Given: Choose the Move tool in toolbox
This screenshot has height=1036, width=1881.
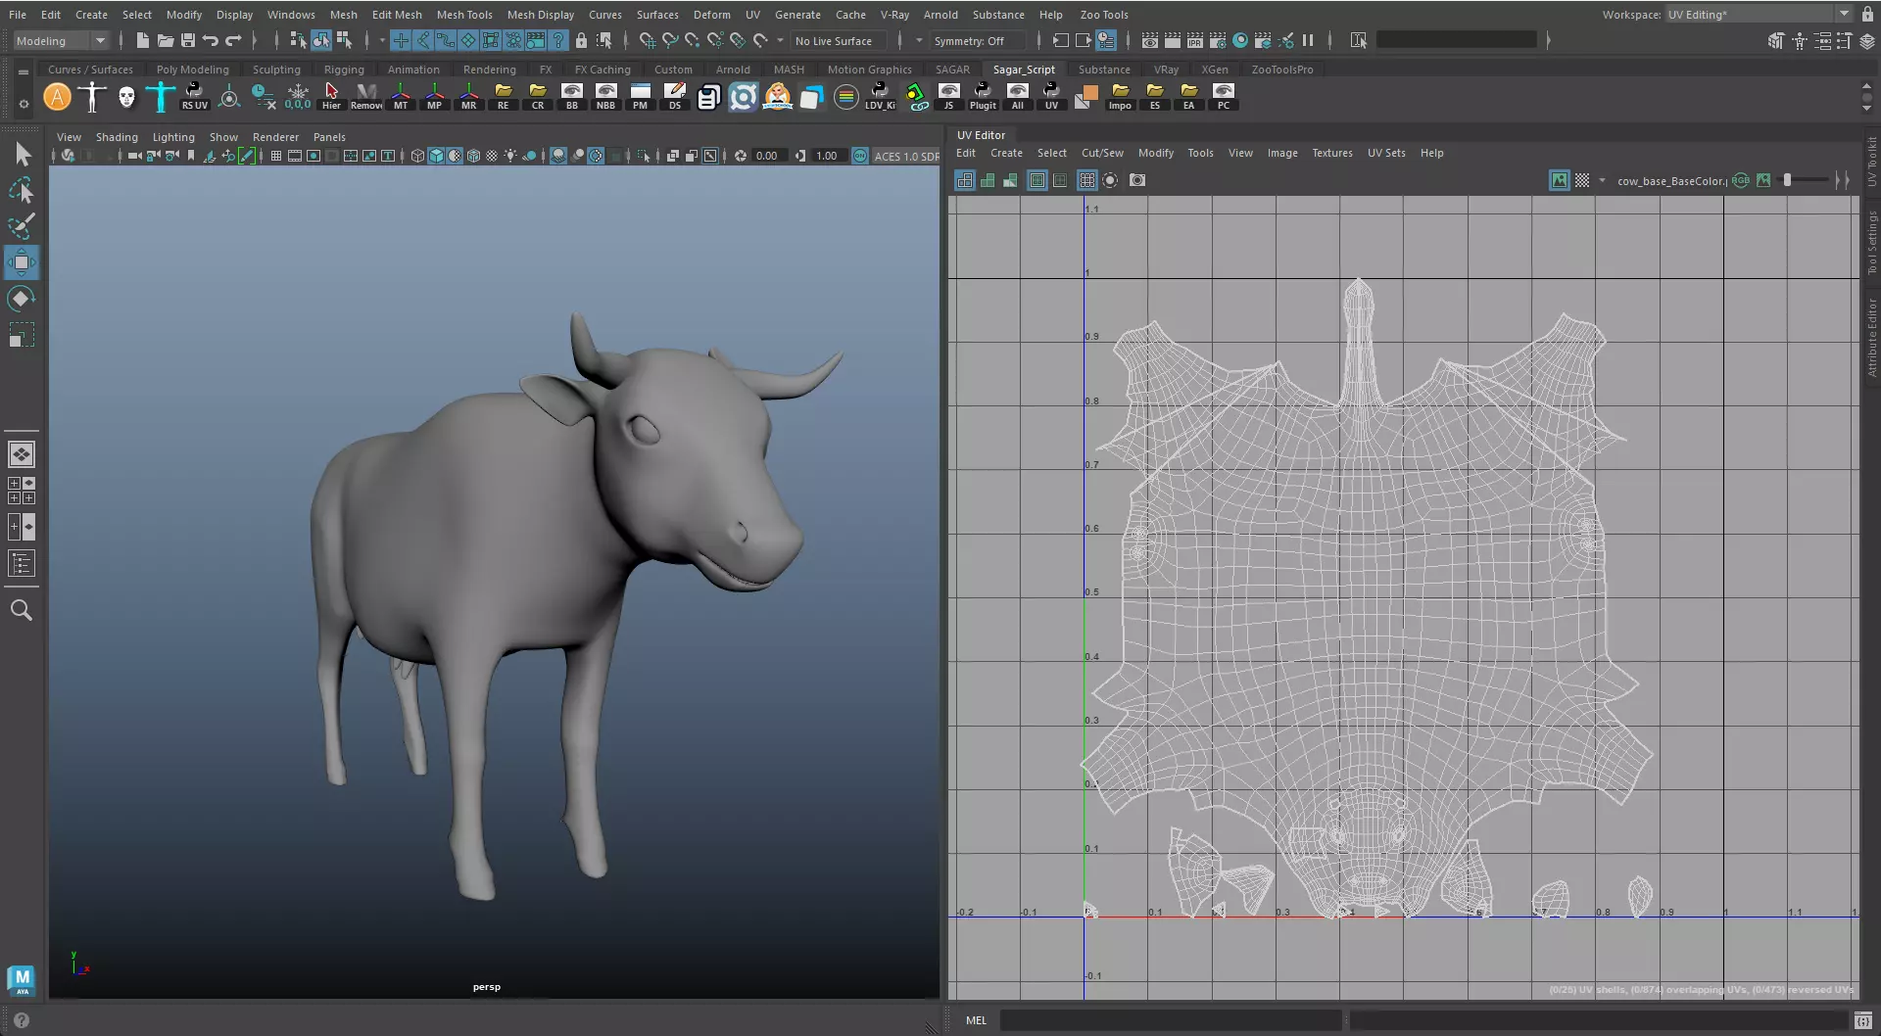Looking at the screenshot, I should [x=22, y=262].
